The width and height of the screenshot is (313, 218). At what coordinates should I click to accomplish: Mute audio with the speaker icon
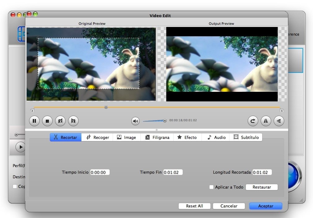pos(135,121)
